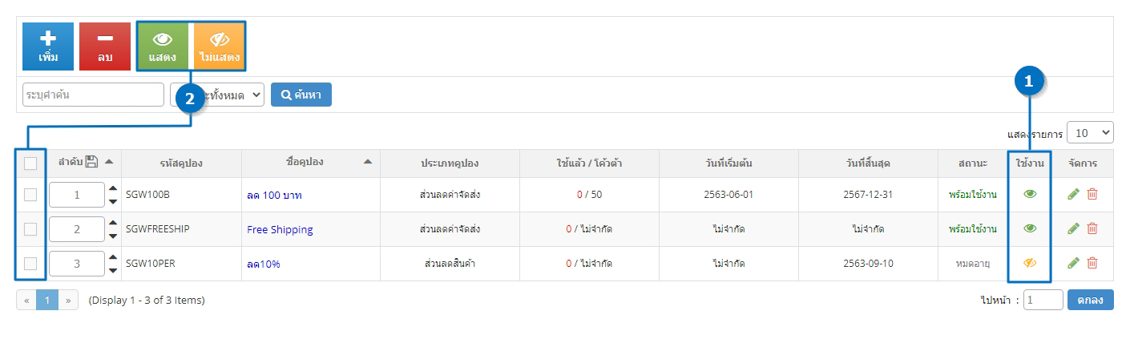Viewport: 1130px width, 339px height.
Task: Toggle visibility eye for SGW100B coupon
Action: coord(1030,194)
